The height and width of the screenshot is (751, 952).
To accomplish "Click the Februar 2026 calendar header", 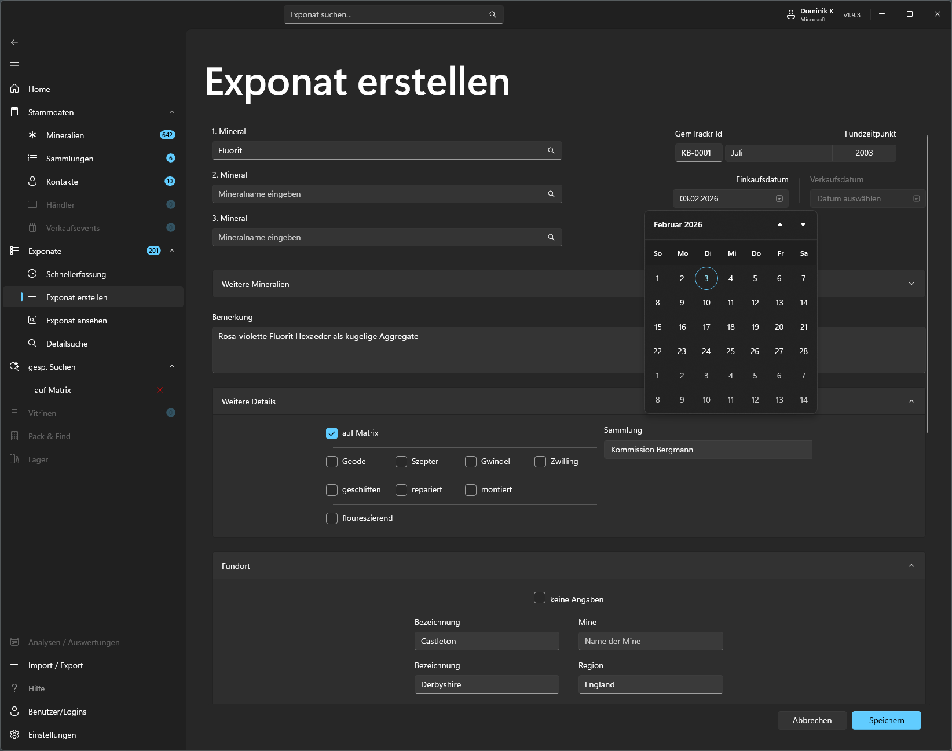I will pyautogui.click(x=678, y=224).
